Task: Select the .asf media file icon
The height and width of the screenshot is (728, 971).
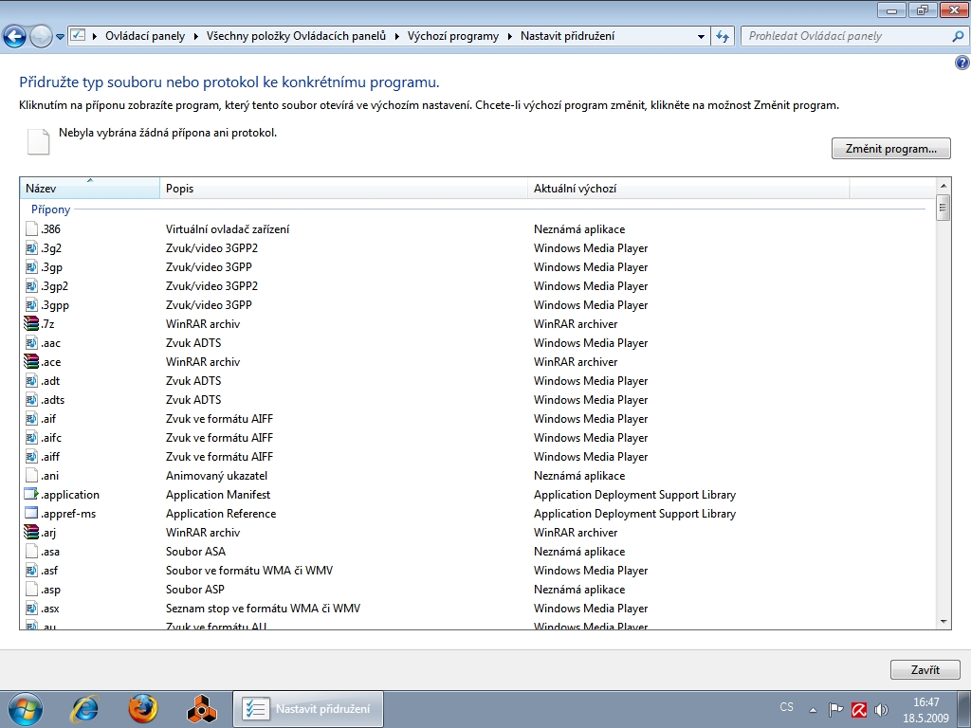Action: tap(31, 570)
